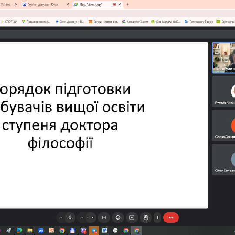
Task: Toggle closed captions in Meet
Action: point(104,218)
